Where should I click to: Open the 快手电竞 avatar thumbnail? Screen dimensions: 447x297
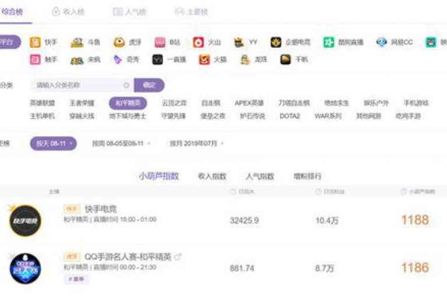coord(26,221)
